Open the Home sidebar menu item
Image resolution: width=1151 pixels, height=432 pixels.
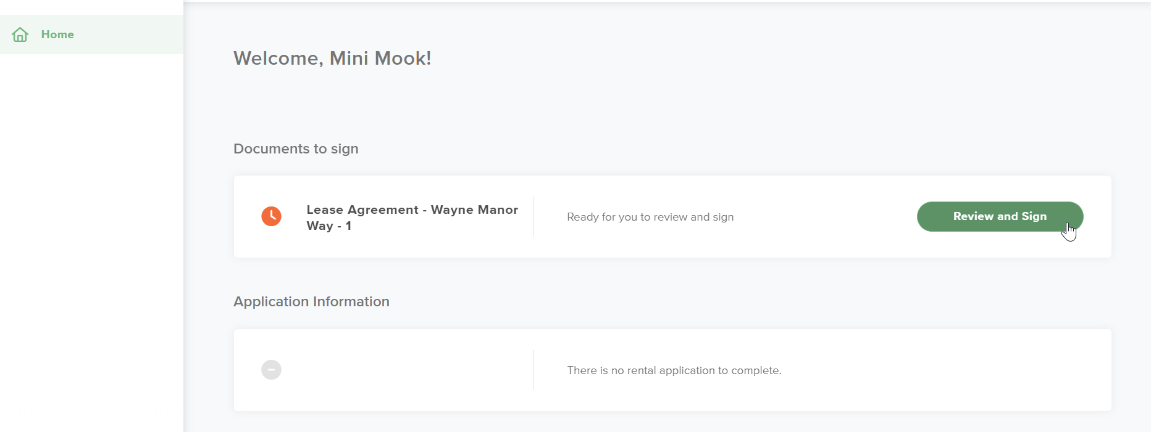[x=57, y=35]
